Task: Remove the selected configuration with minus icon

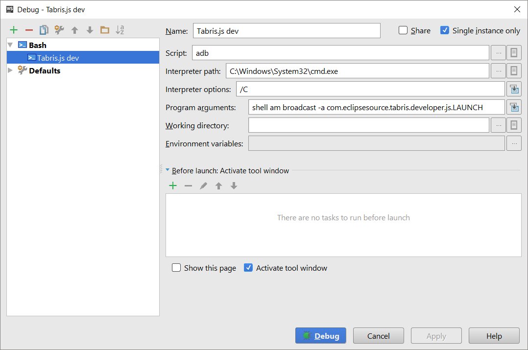Action: [29, 30]
